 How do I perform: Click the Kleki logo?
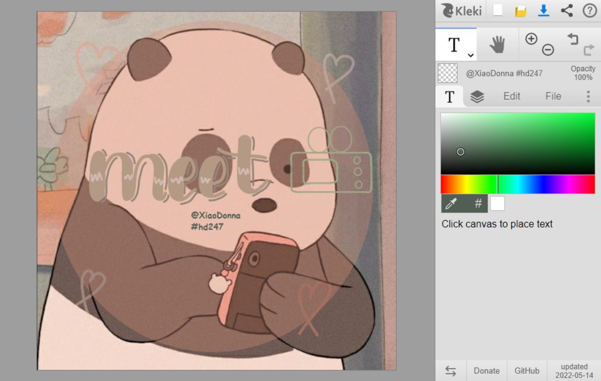coord(461,11)
